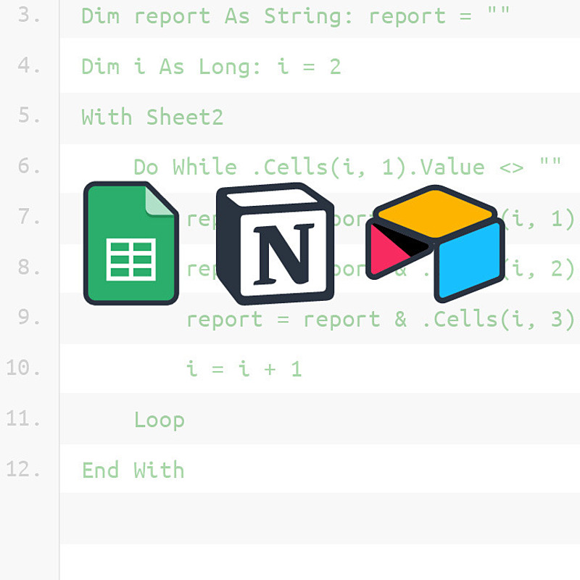Screen dimensions: 580x580
Task: Click the green Google Sheets icon
Action: (x=131, y=243)
